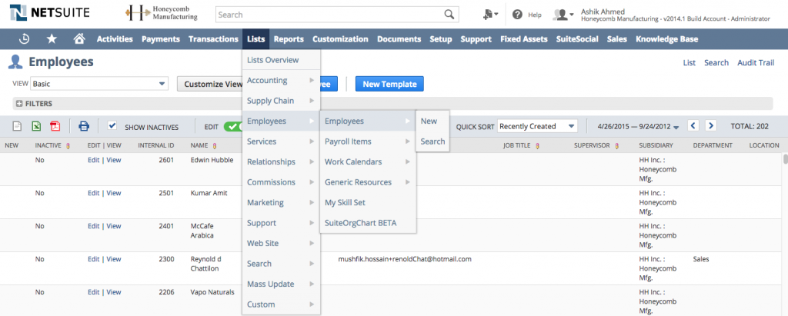Click the search magnifier icon
This screenshot has height=316, width=788.
449,15
